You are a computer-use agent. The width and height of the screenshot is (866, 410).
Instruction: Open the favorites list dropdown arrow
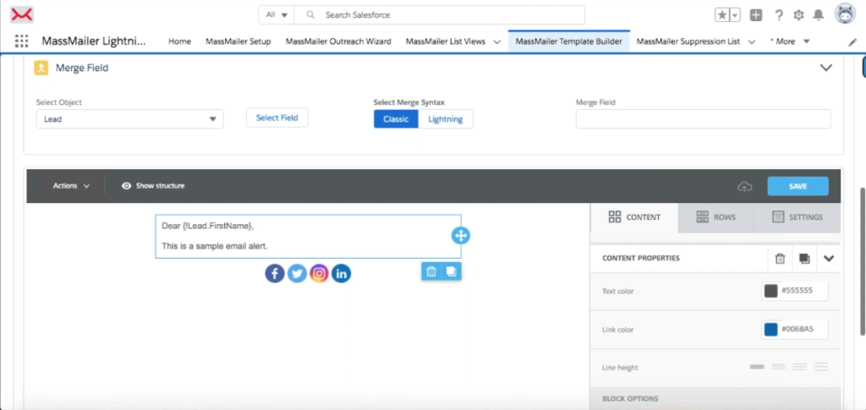[x=735, y=15]
